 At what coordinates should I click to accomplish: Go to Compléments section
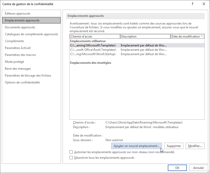(14, 41)
